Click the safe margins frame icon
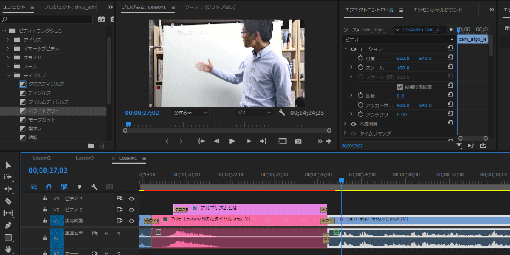 [283, 141]
